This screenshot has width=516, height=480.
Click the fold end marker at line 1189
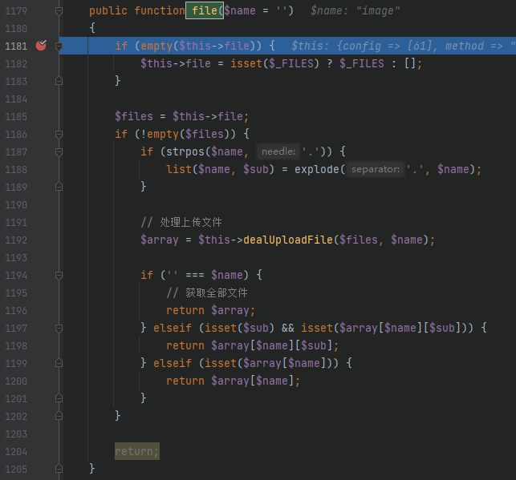pos(59,187)
